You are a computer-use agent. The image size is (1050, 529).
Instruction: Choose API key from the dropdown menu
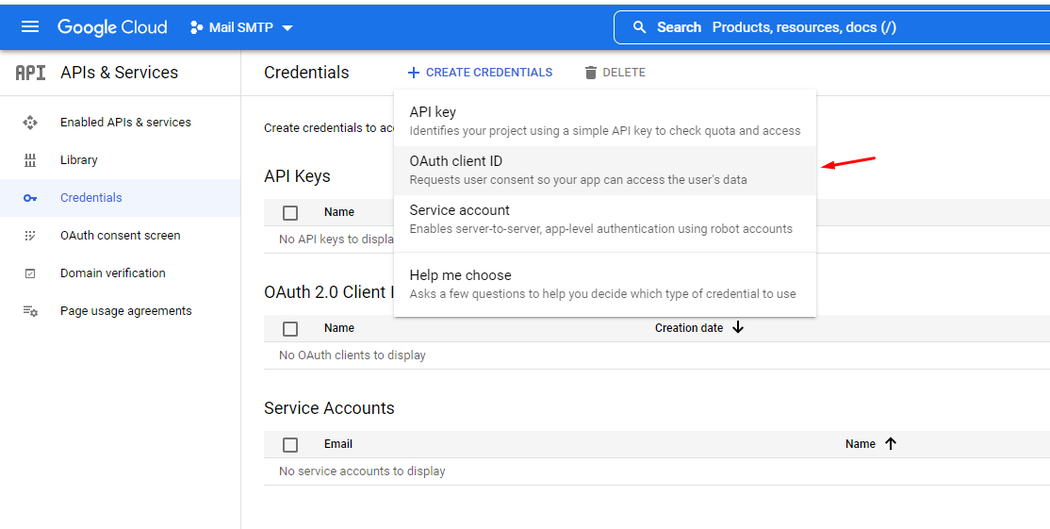605,122
